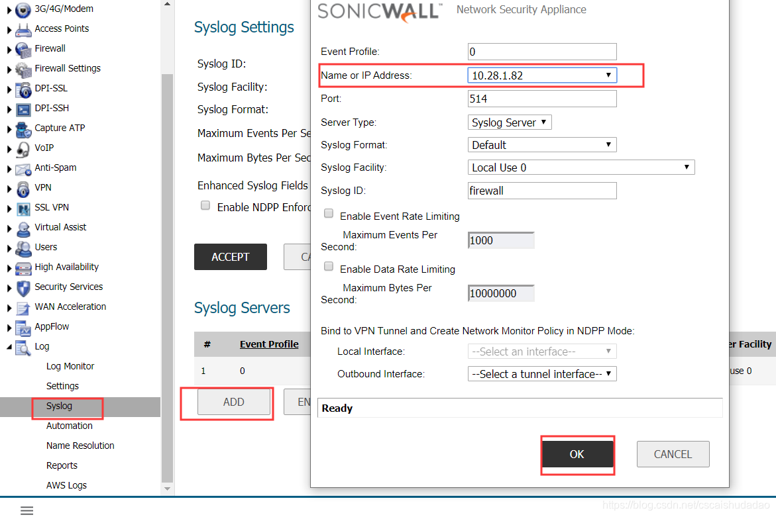Click the Event Profile input field
The width and height of the screenshot is (776, 517).
coord(542,52)
